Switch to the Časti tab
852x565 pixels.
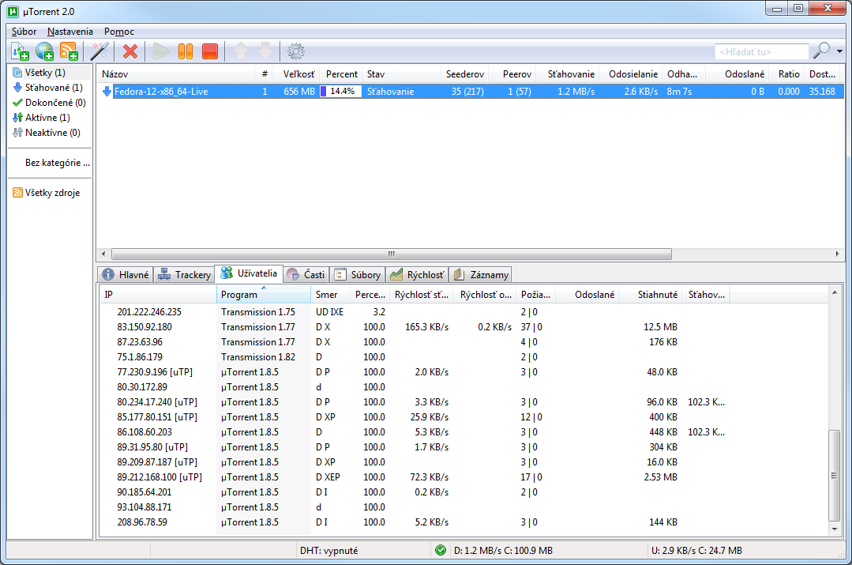[x=306, y=275]
